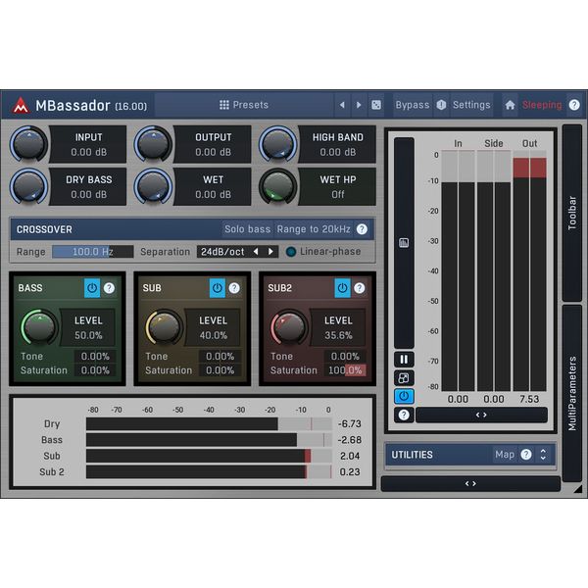Click the meter popup window icon
This screenshot has width=588, height=588.
(404, 378)
